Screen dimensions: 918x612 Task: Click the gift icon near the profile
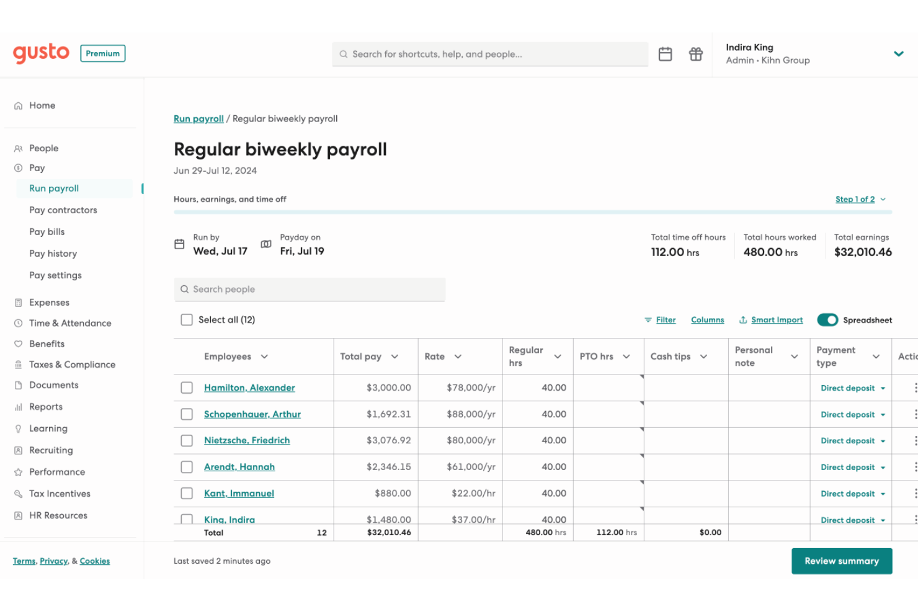(x=695, y=54)
